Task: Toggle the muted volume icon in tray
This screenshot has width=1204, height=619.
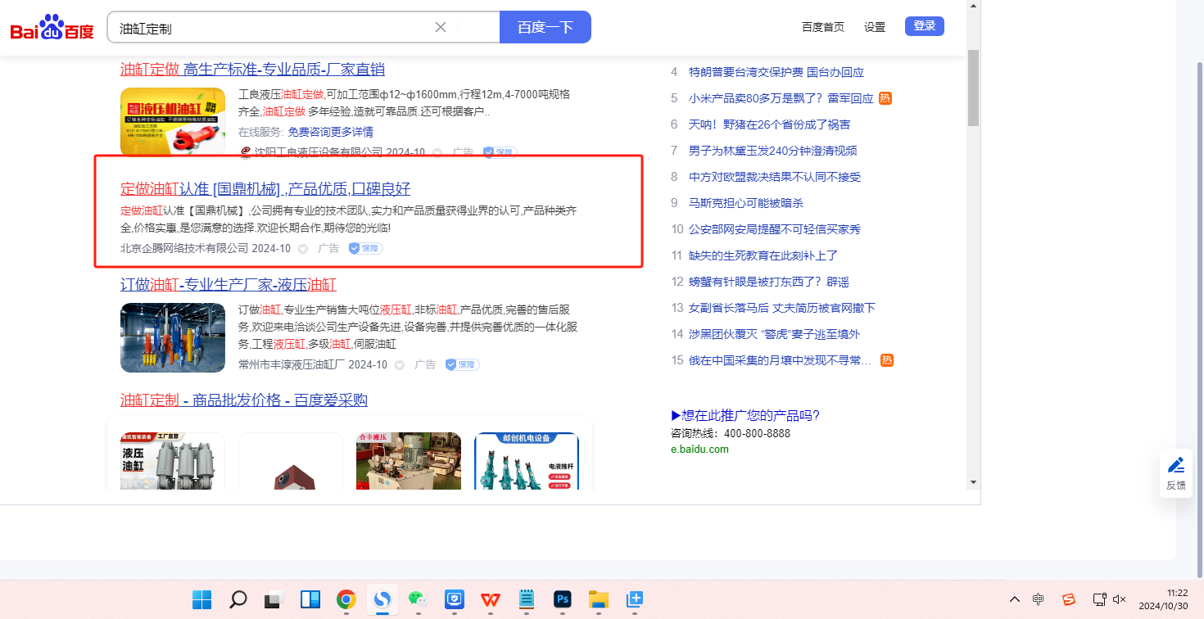Action: (x=1120, y=599)
